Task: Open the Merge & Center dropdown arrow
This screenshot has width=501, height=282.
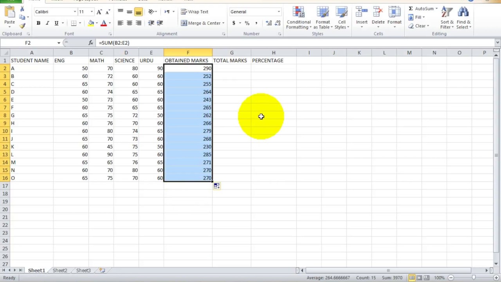Action: [x=223, y=23]
